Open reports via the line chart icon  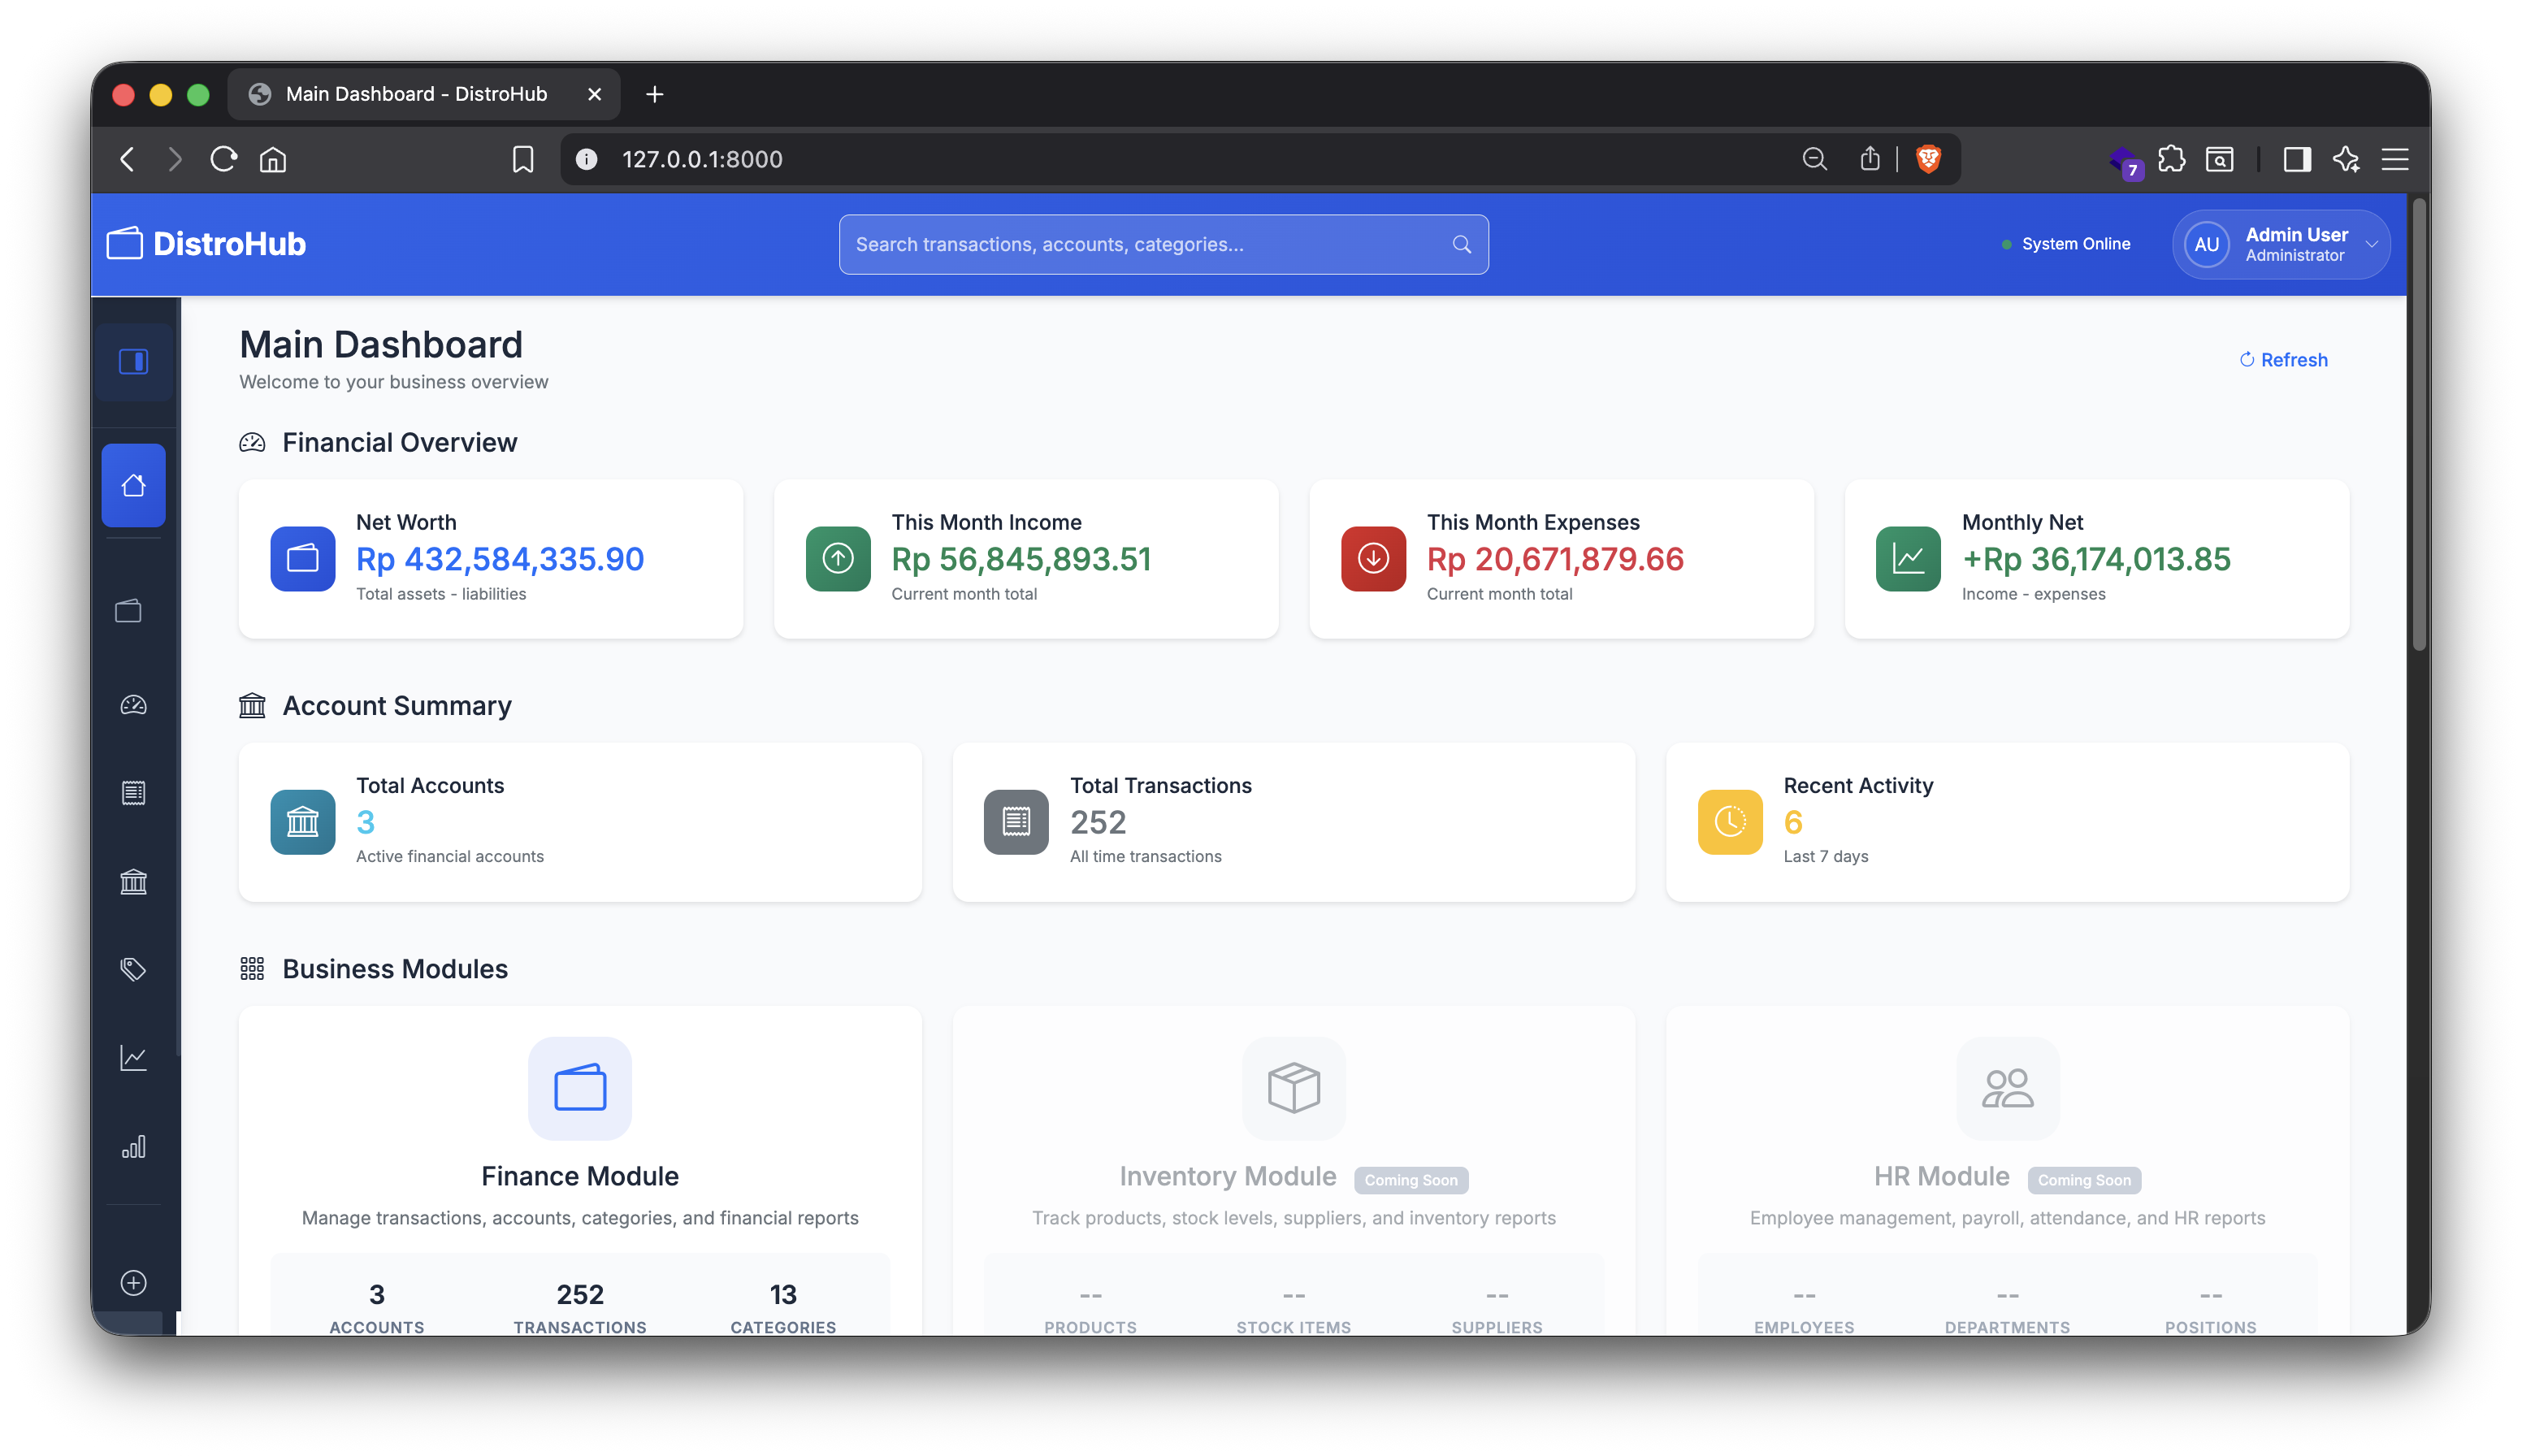(133, 1057)
